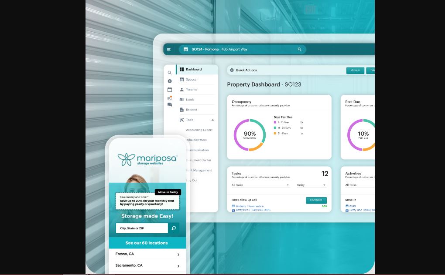Collapse the Tools submenu chevron
Screen dimensions: 445x275
tap(212, 120)
